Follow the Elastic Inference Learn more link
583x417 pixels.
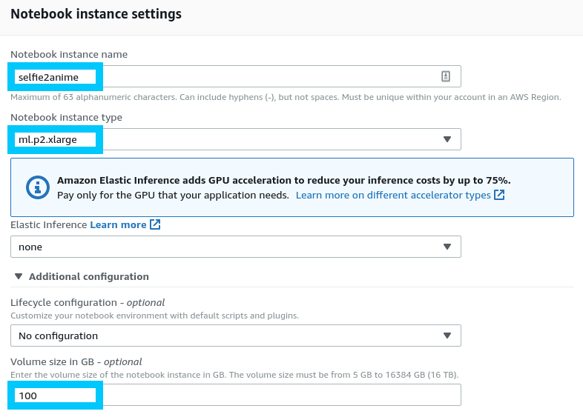pyautogui.click(x=118, y=224)
